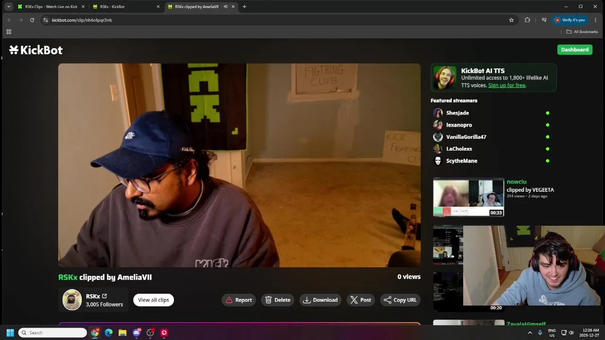This screenshot has width=605, height=340.
Task: Click the nowciu streamer name
Action: pos(517,182)
